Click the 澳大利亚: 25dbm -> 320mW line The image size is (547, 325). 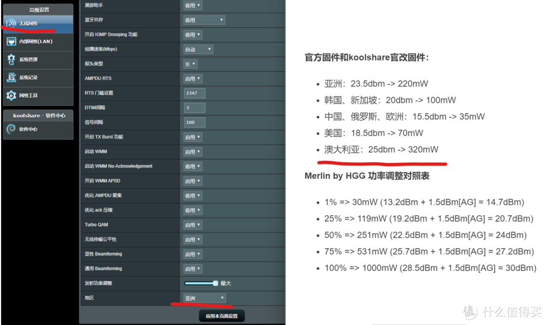tap(381, 150)
